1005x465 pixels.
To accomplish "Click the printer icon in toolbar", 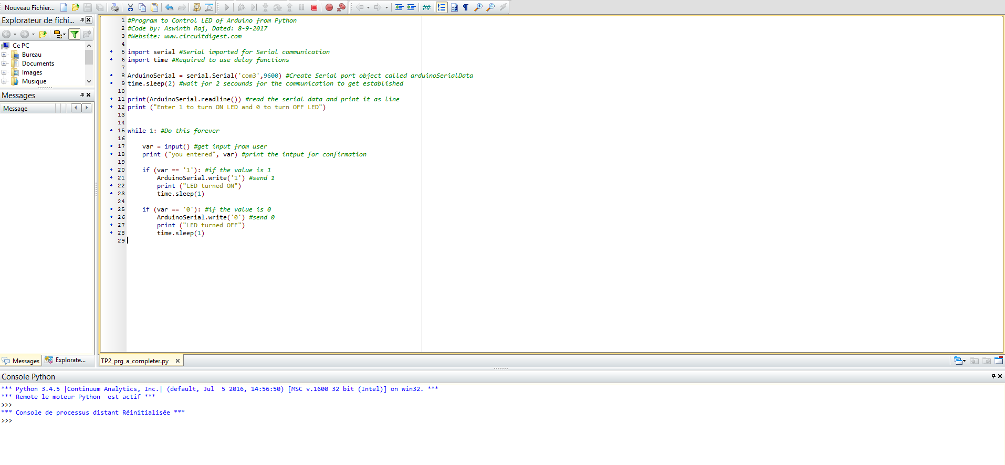I will coord(114,7).
